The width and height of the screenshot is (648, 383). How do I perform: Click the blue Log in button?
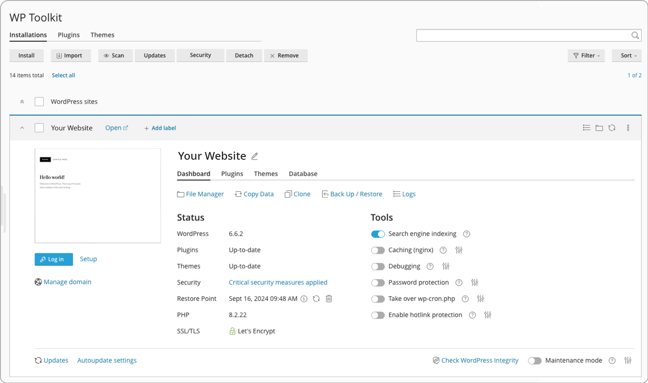(x=54, y=259)
